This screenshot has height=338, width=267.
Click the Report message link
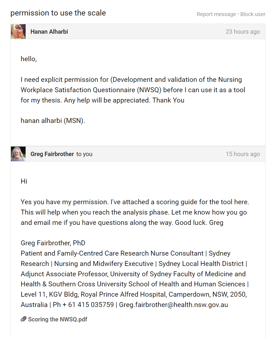click(x=216, y=14)
